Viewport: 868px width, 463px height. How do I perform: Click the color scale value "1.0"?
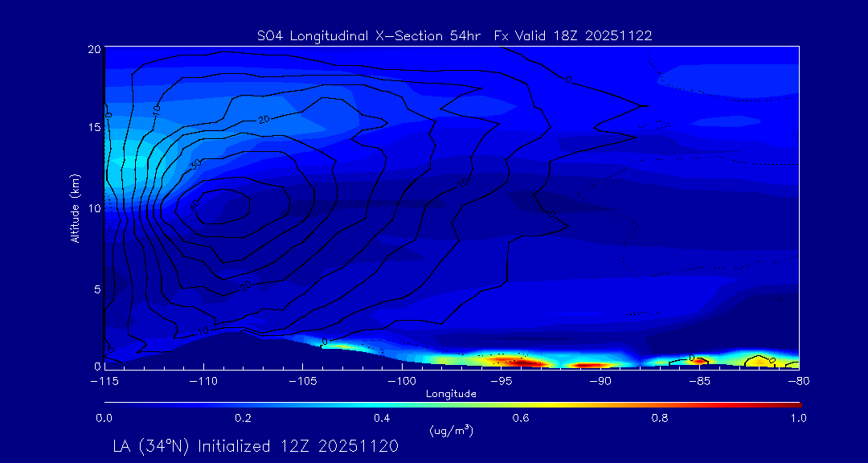coord(798,418)
